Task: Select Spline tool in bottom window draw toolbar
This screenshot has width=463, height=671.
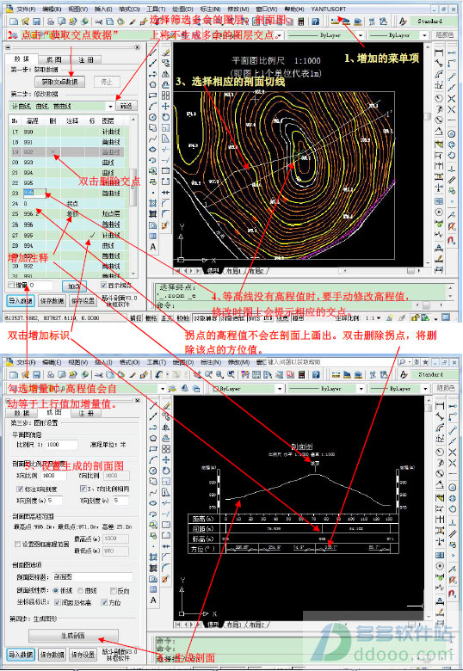Action: [153, 493]
